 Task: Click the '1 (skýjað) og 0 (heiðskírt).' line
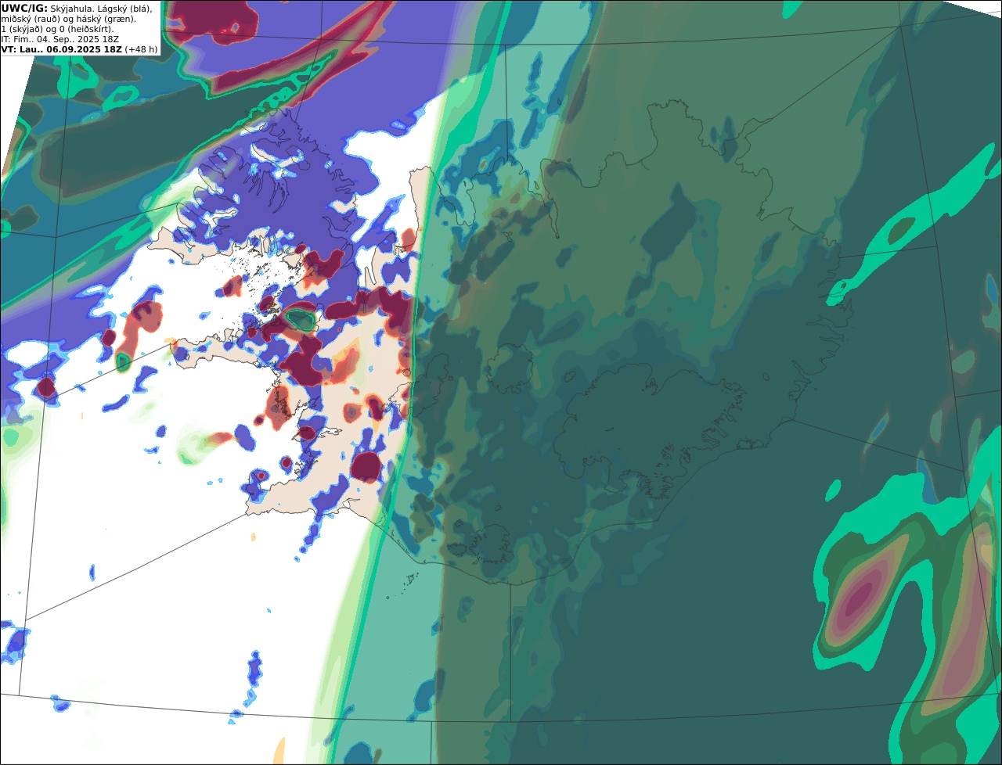[57, 29]
